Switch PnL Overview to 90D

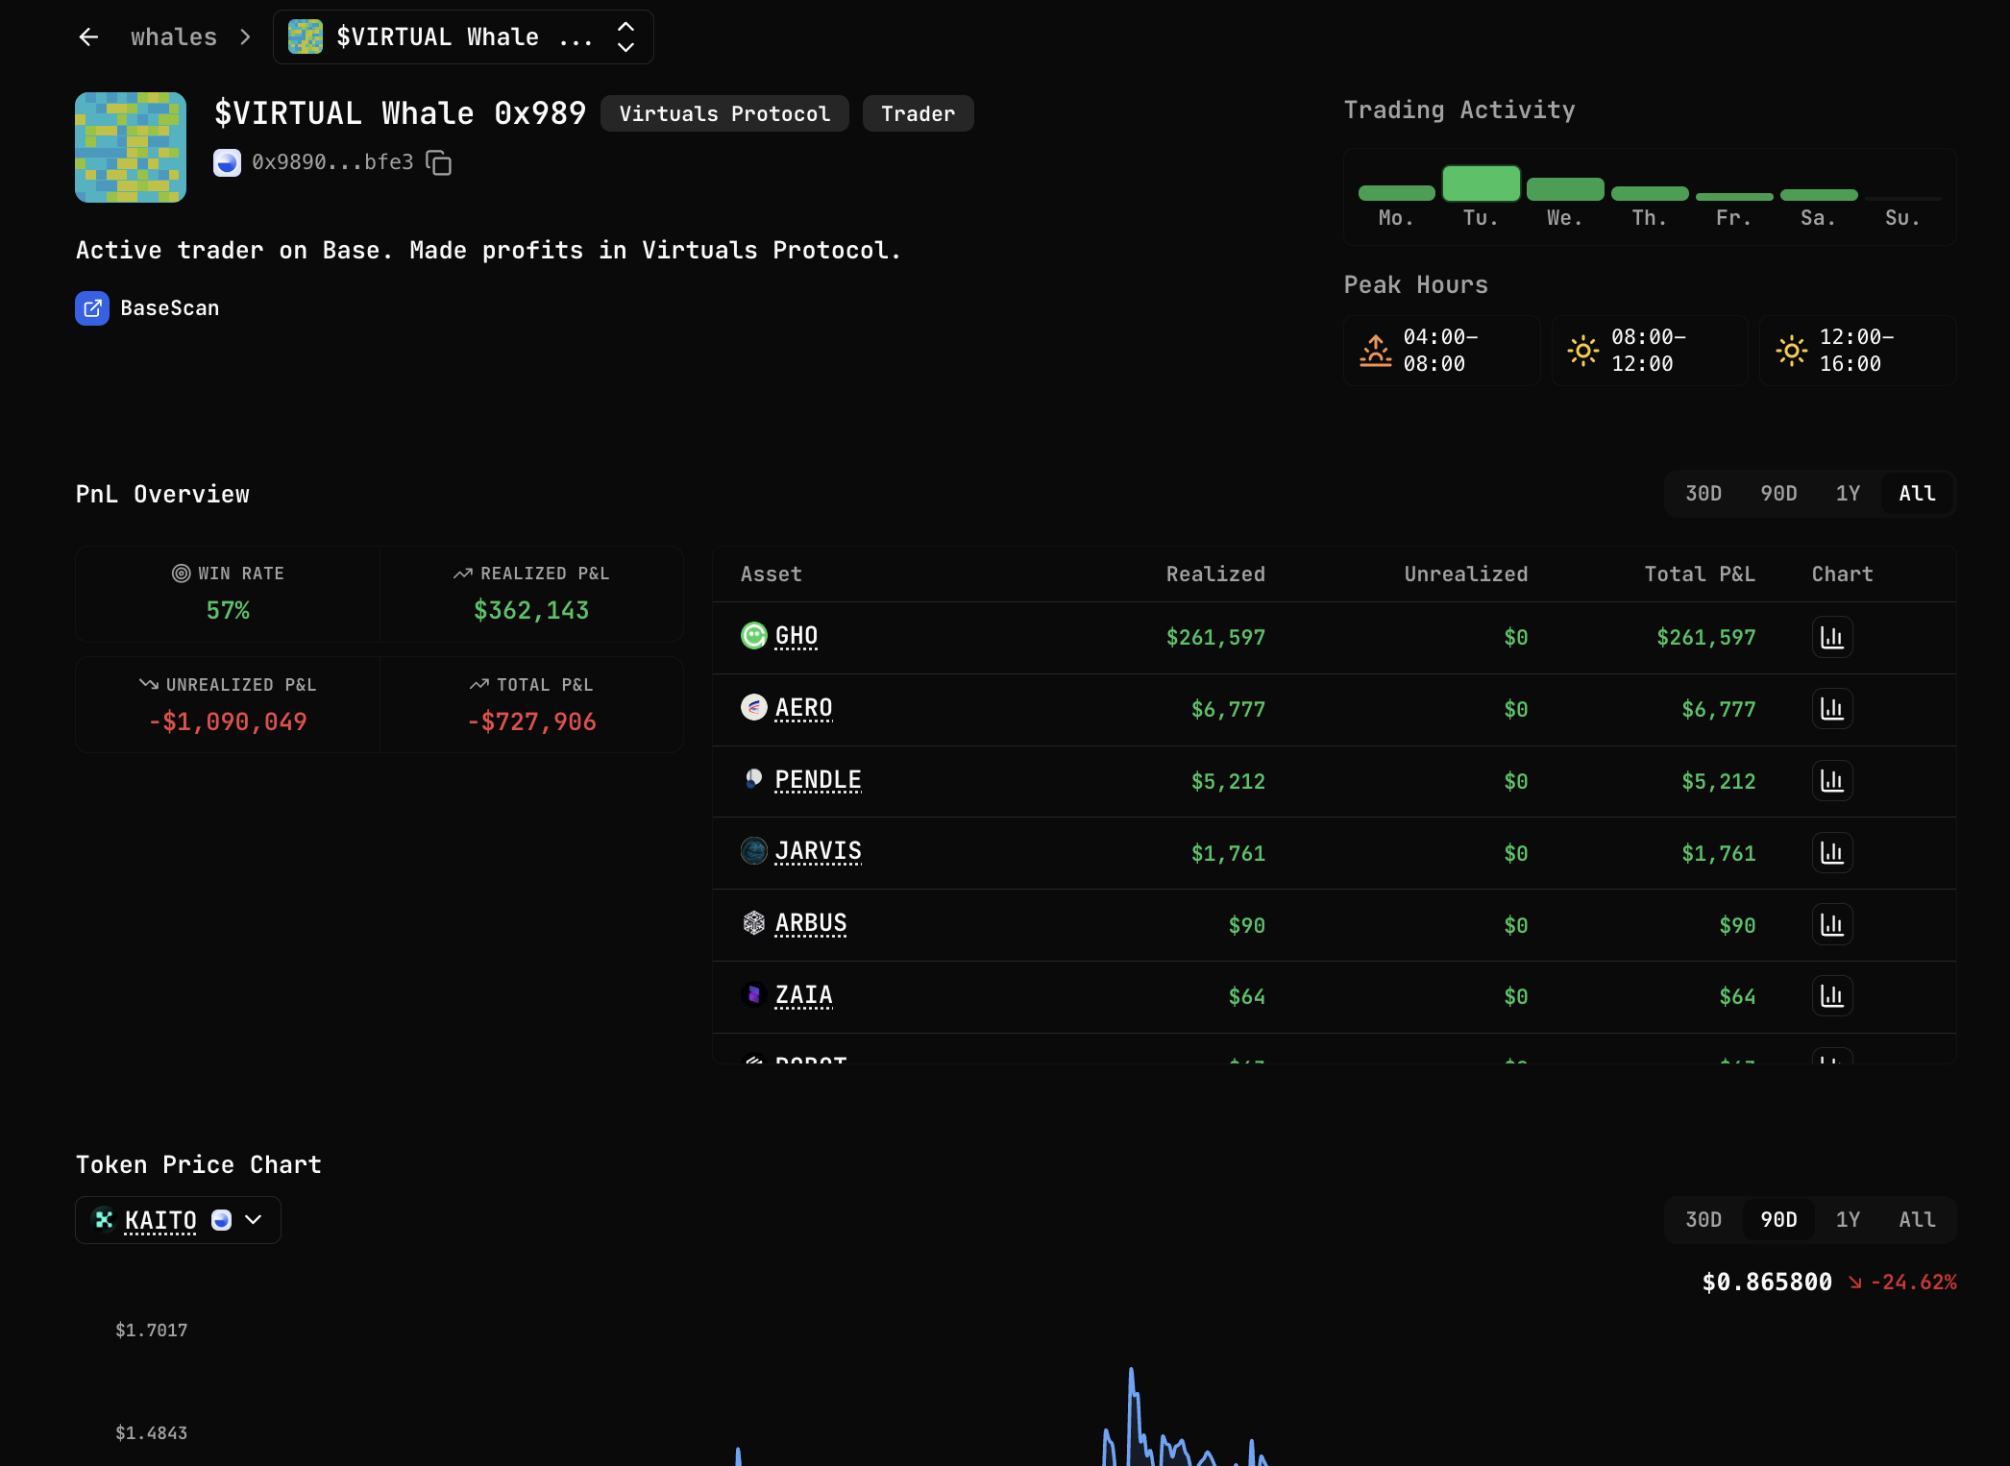click(x=1777, y=494)
